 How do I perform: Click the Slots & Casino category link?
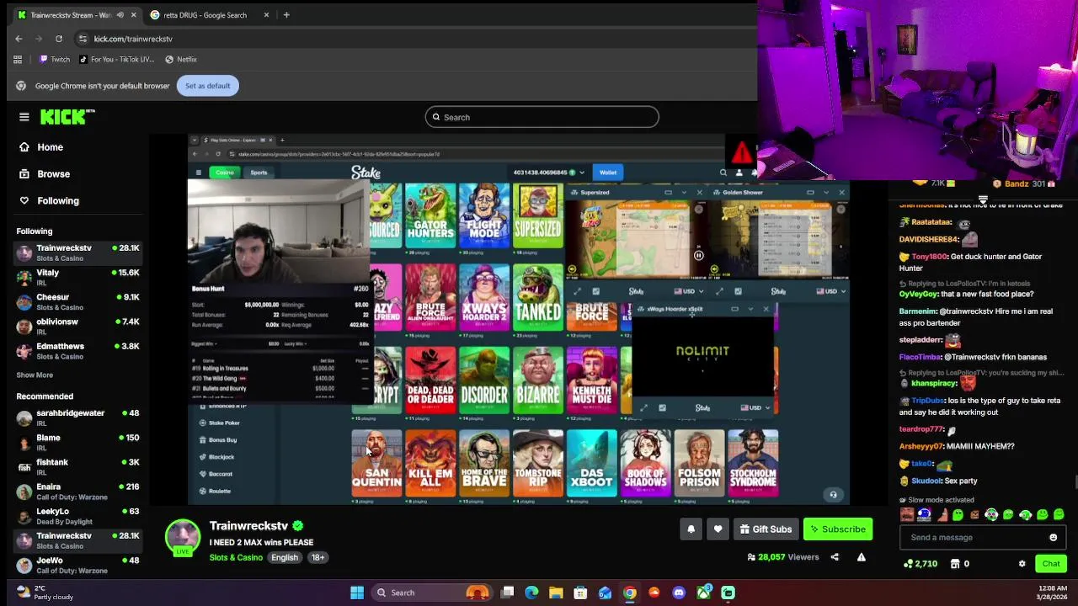pyautogui.click(x=236, y=557)
